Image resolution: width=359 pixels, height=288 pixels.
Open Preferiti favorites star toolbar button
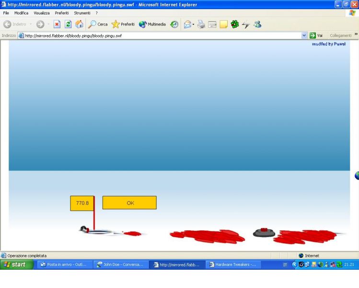pos(123,24)
